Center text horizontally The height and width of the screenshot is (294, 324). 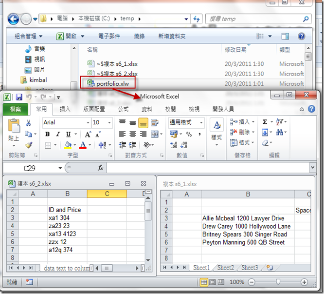[x=133, y=134]
